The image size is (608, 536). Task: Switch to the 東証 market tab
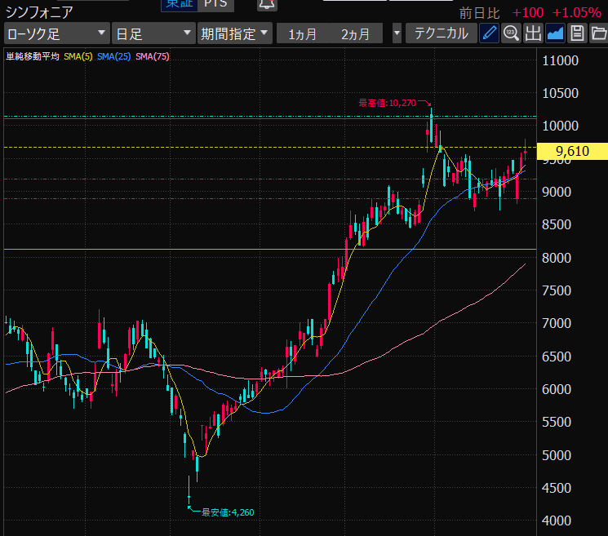[x=180, y=5]
